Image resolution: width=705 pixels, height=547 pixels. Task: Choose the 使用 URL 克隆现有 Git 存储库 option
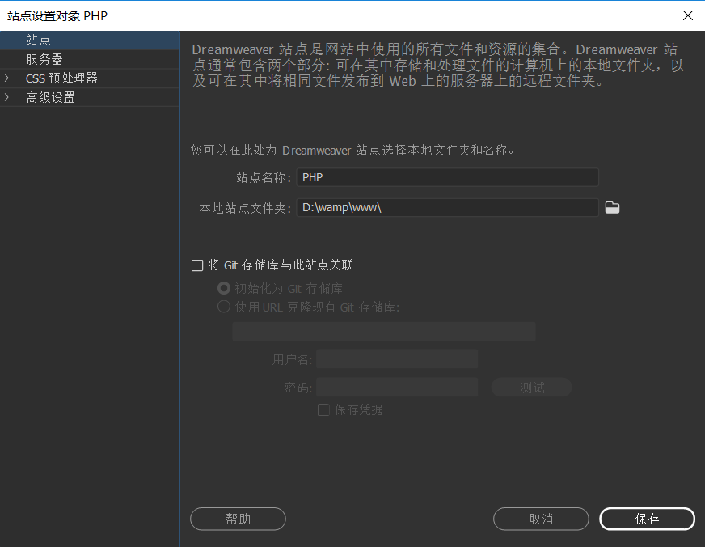223,306
